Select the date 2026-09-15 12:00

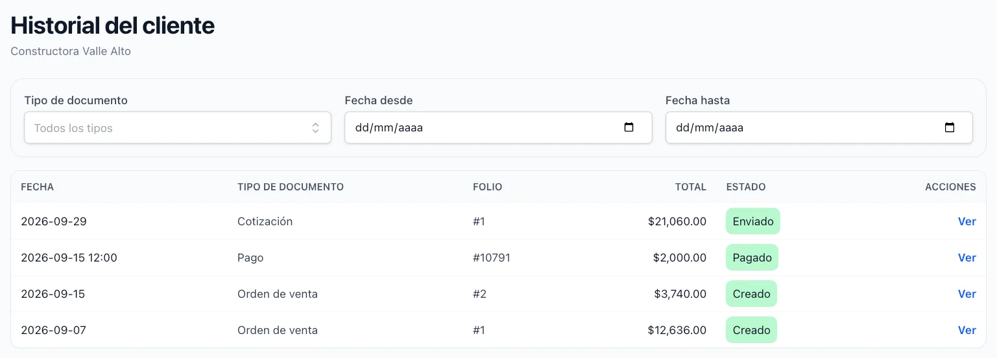69,258
